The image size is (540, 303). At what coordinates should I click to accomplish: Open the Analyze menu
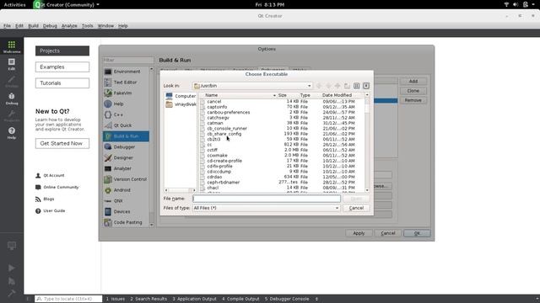coord(69,26)
